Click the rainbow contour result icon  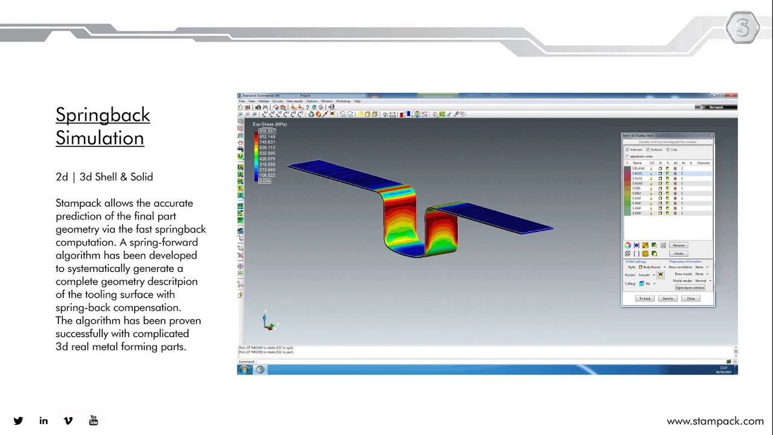[x=417, y=114]
